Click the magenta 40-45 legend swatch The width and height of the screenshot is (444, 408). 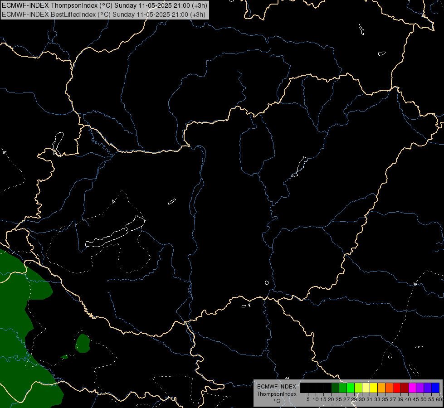(412, 388)
